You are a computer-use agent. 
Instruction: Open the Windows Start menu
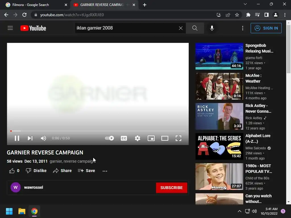pos(9,211)
